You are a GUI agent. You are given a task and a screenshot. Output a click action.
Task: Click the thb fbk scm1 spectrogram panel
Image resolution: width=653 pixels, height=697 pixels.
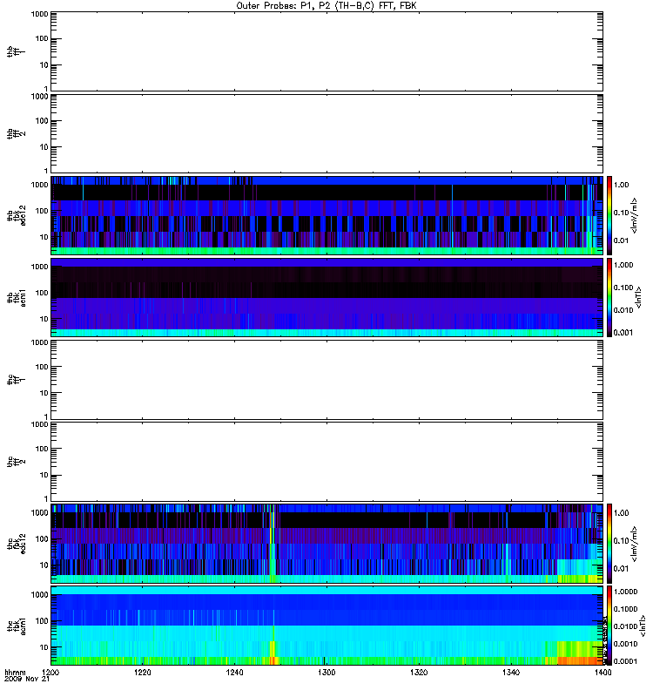(326, 298)
